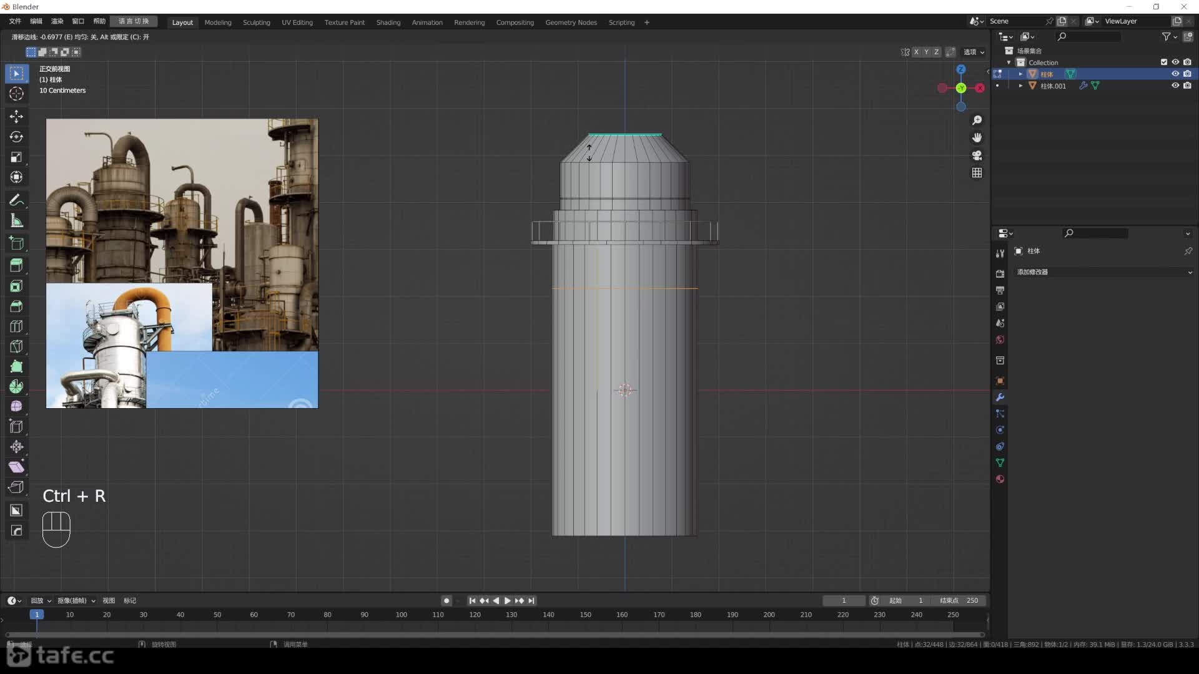Image resolution: width=1199 pixels, height=674 pixels.
Task: Switch to the Shading workspace tab
Action: pyautogui.click(x=388, y=22)
